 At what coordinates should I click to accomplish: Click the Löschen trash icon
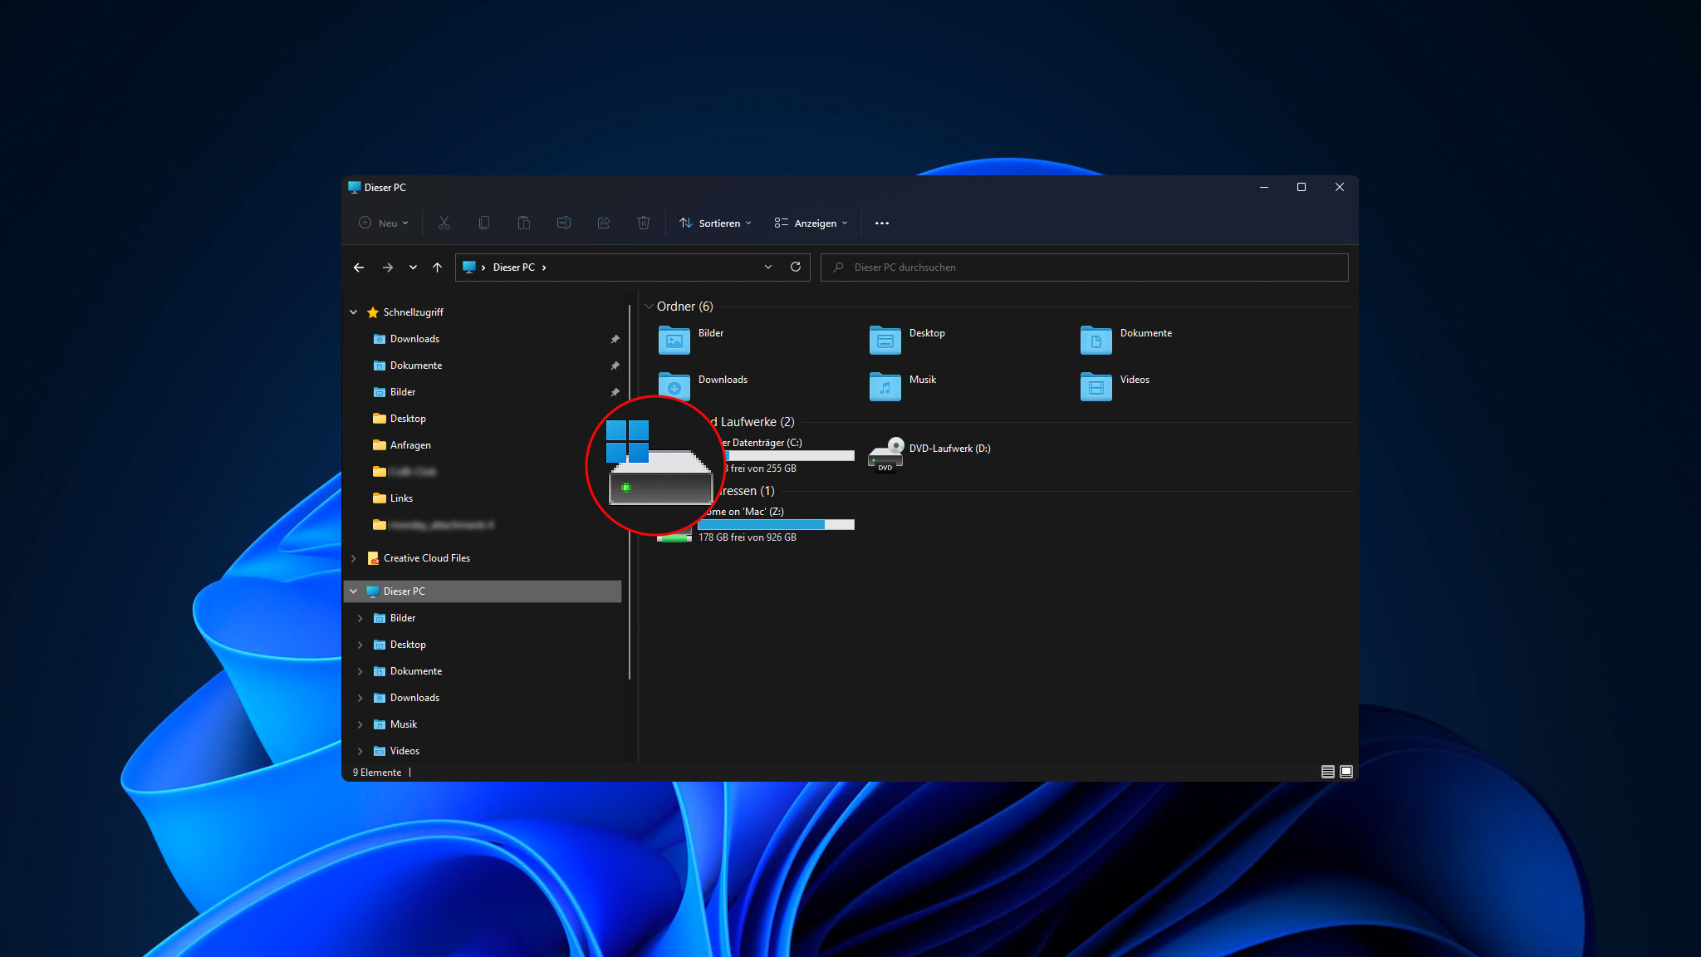(x=644, y=223)
